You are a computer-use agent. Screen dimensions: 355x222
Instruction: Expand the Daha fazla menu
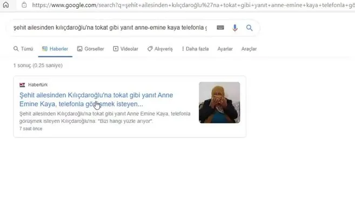coord(195,49)
